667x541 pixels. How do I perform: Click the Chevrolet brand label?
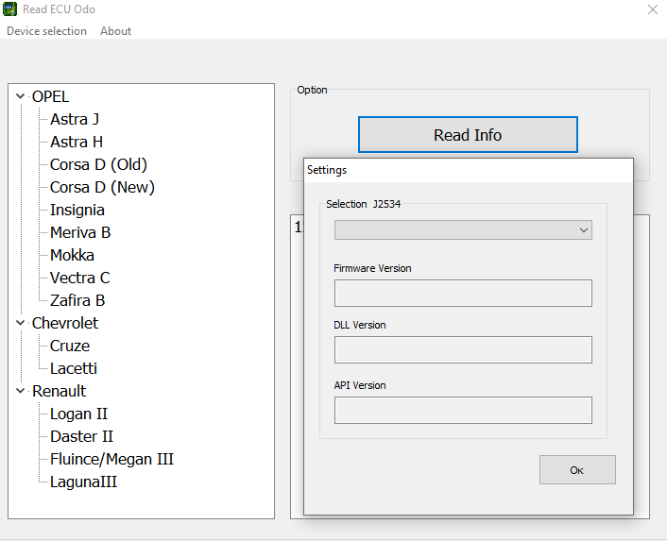point(65,324)
